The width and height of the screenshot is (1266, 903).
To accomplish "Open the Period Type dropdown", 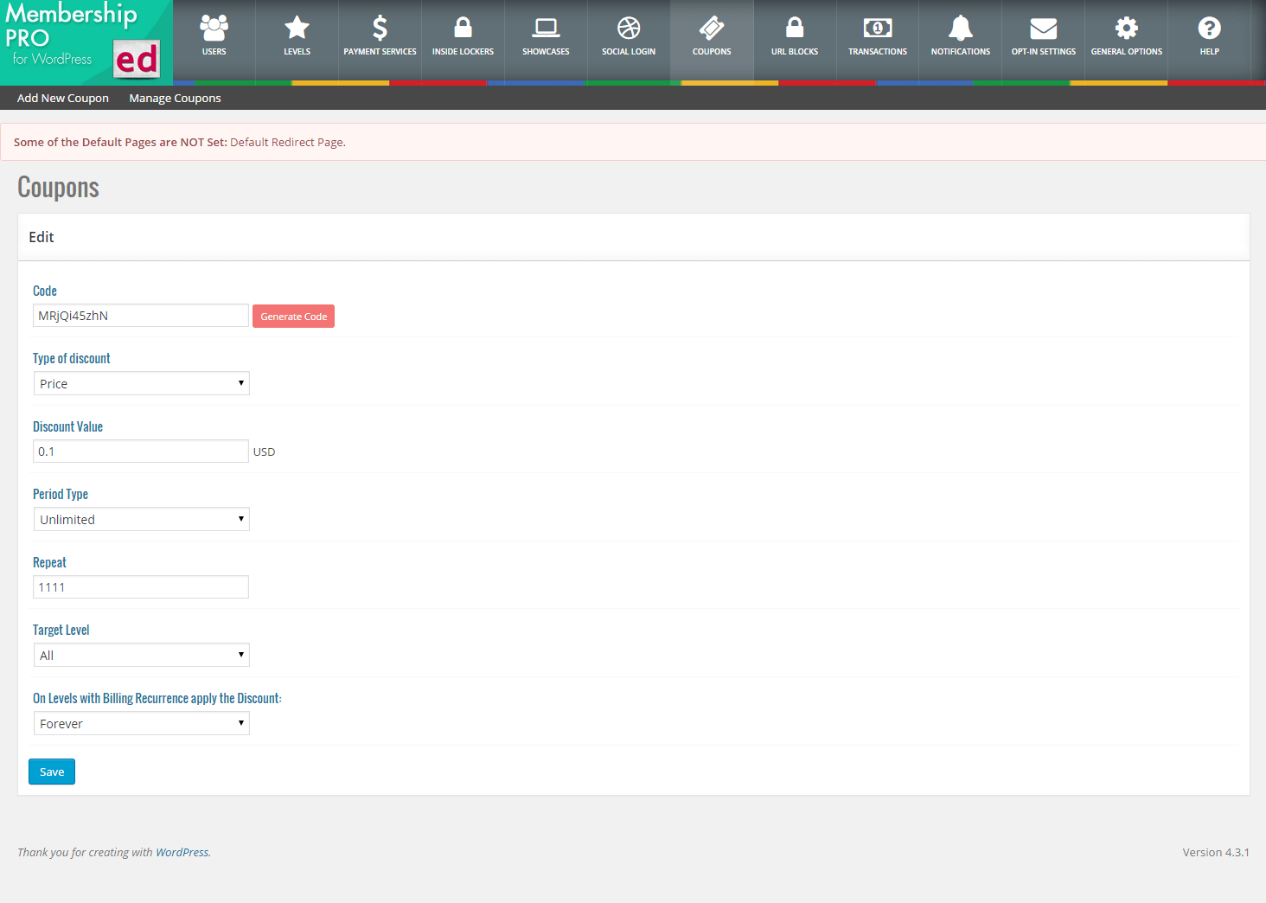I will (142, 519).
